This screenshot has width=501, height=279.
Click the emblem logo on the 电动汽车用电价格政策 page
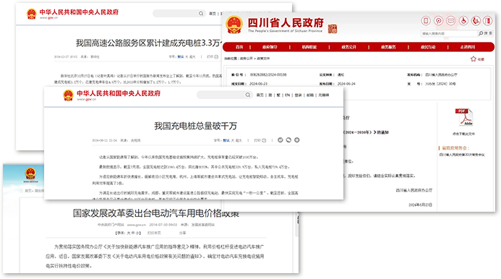click(30, 174)
